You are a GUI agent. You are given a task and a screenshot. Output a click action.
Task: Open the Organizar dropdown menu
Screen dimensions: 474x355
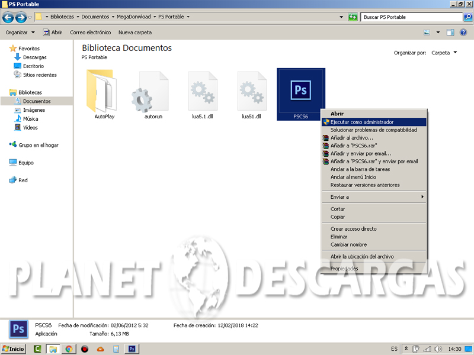tap(20, 33)
